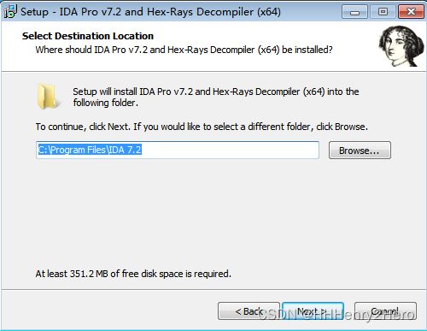The height and width of the screenshot is (331, 427).
Task: Close the setup wizard with red X
Action: click(x=411, y=12)
